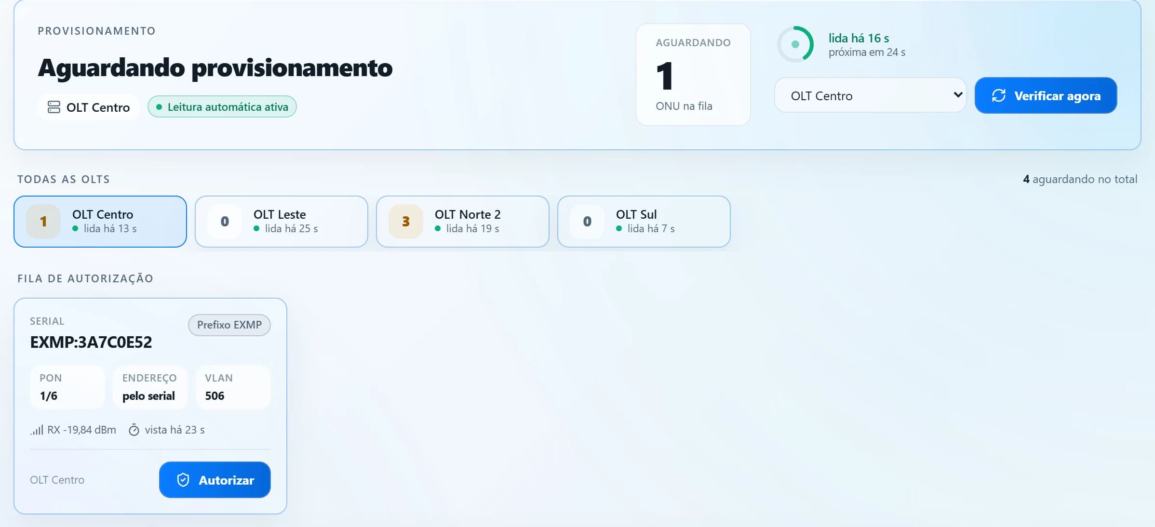Select the OLT Sul card

[x=644, y=222]
